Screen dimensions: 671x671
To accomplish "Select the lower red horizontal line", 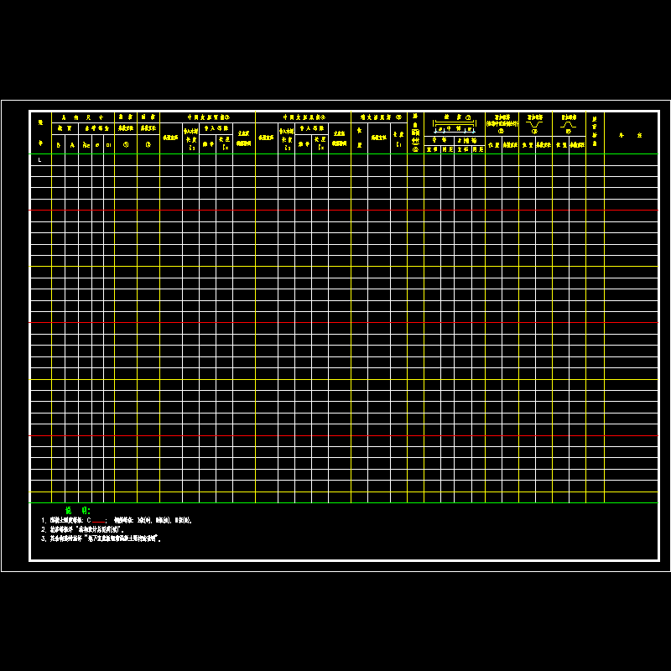I will [335, 322].
